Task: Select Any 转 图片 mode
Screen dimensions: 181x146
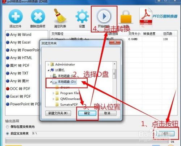Action: pyautogui.click(x=17, y=81)
